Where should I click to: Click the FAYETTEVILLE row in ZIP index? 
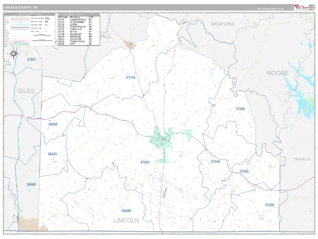tap(75, 27)
